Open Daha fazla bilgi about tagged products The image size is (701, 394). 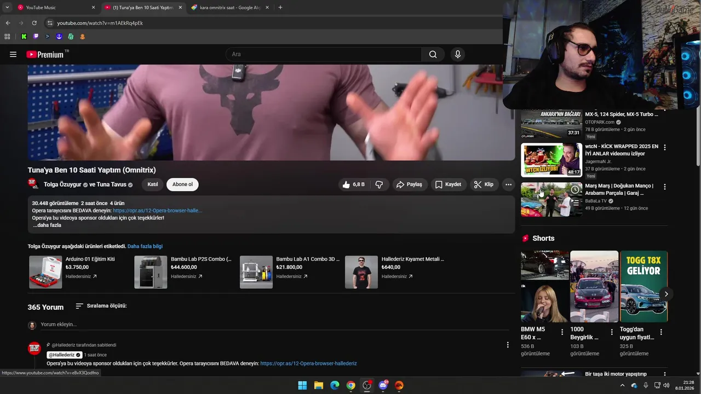tap(145, 246)
